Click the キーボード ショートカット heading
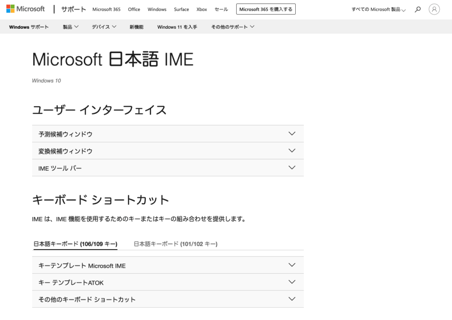The height and width of the screenshot is (320, 452). click(x=101, y=200)
